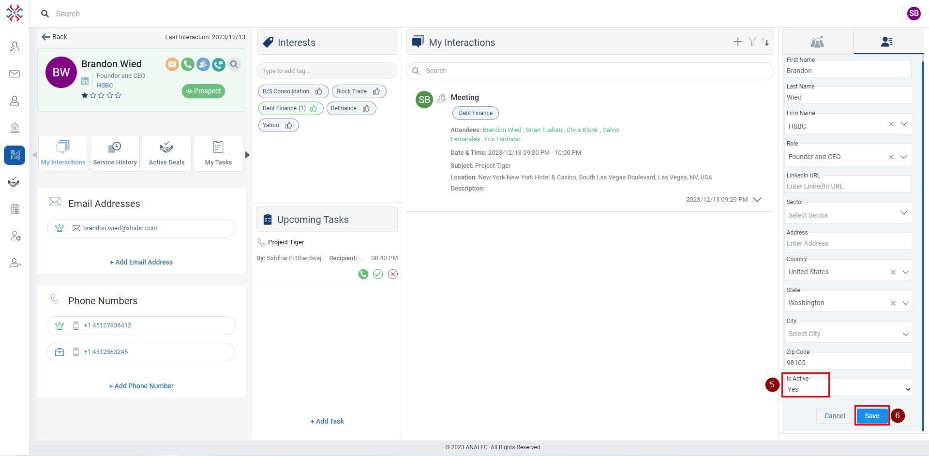Viewport: 929px width, 456px height.
Task: Open the HSBC firm link
Action: (x=105, y=86)
